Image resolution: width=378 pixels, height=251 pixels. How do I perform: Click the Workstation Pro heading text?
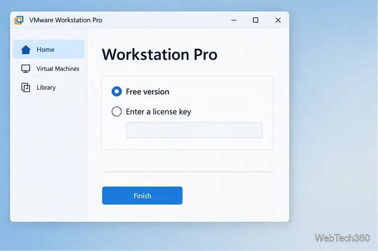coord(160,54)
